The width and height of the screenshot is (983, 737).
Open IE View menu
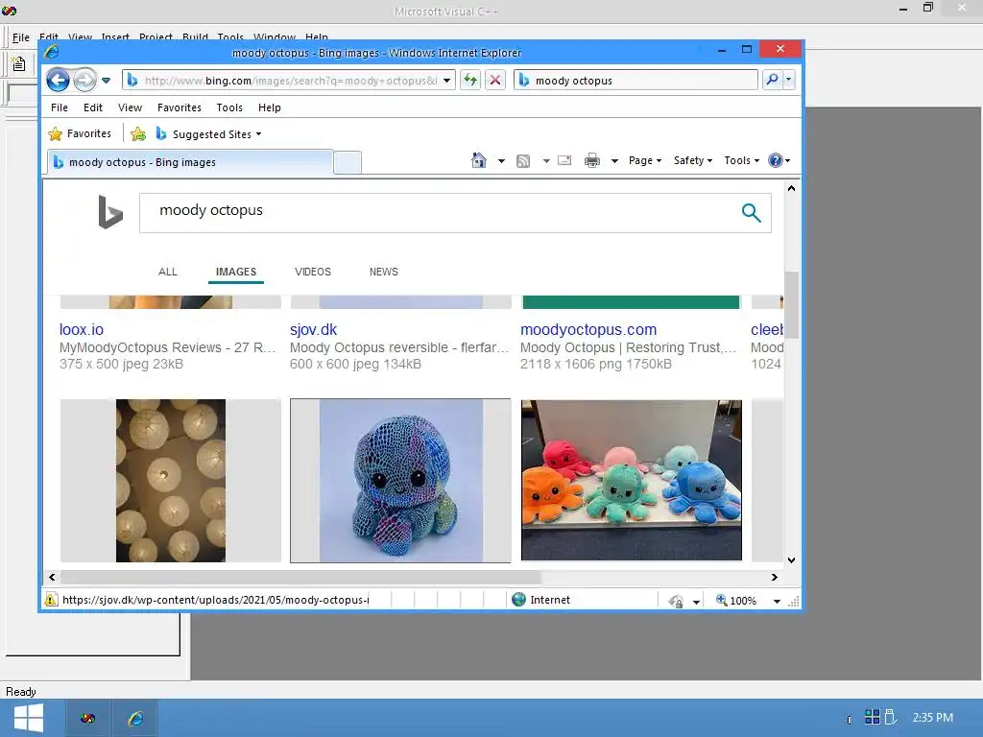tap(130, 107)
